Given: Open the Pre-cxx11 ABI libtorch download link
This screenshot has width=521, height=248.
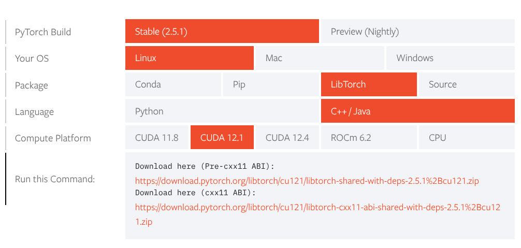Looking at the screenshot, I should pos(307,181).
